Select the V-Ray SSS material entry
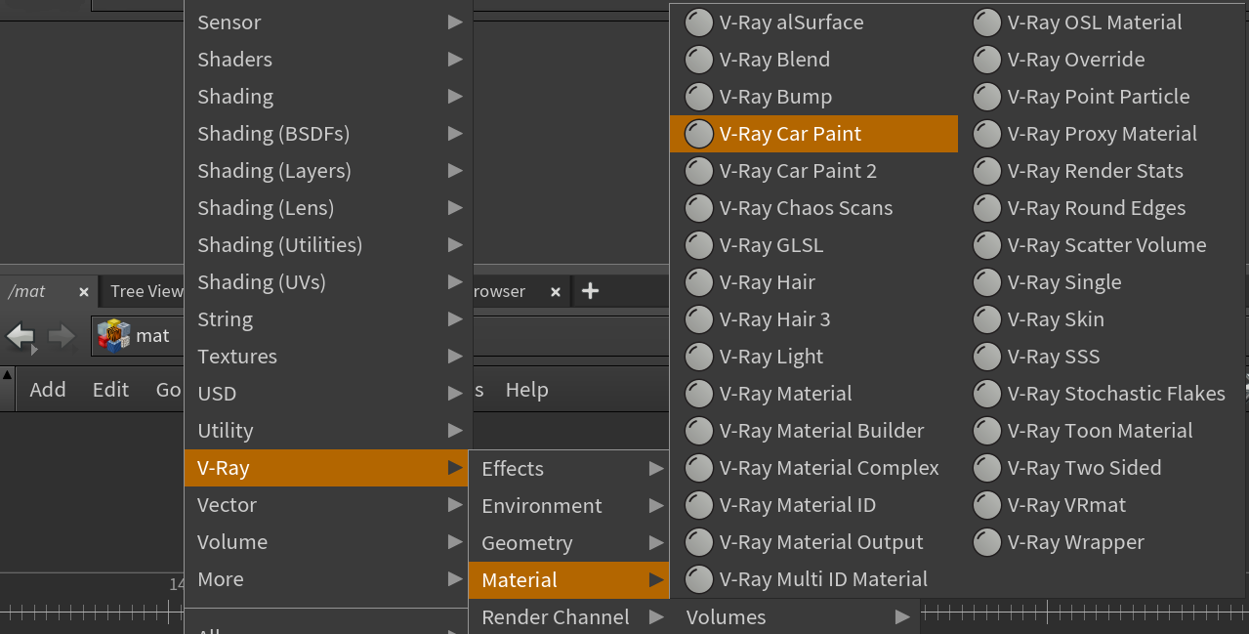 click(1103, 357)
